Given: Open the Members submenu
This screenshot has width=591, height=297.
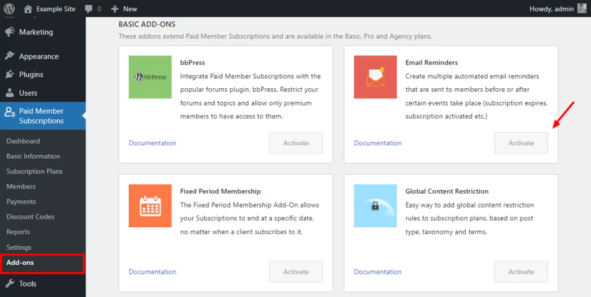Looking at the screenshot, I should [x=21, y=186].
